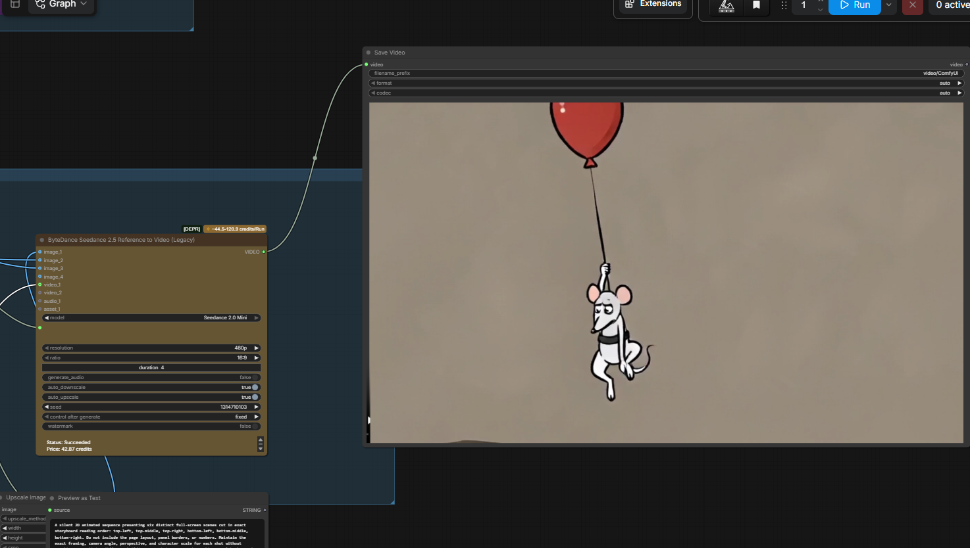Click the balloon mouse video preview

tap(666, 273)
